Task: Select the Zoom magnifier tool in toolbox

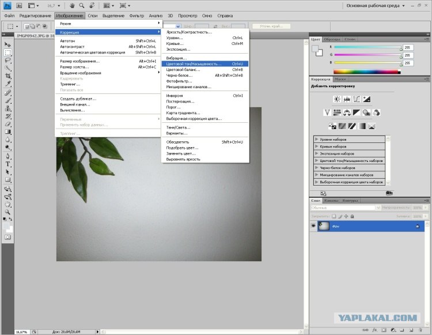Action: pyautogui.click(x=7, y=212)
